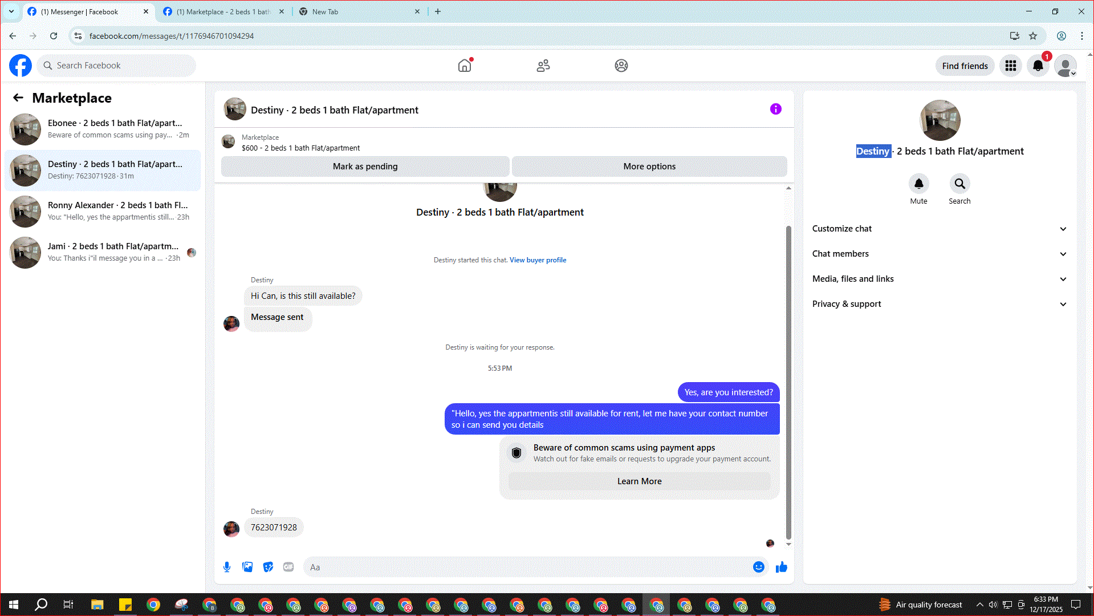Screen dimensions: 1094x616
Task: Click the Search Facebook field
Action: coord(117,66)
